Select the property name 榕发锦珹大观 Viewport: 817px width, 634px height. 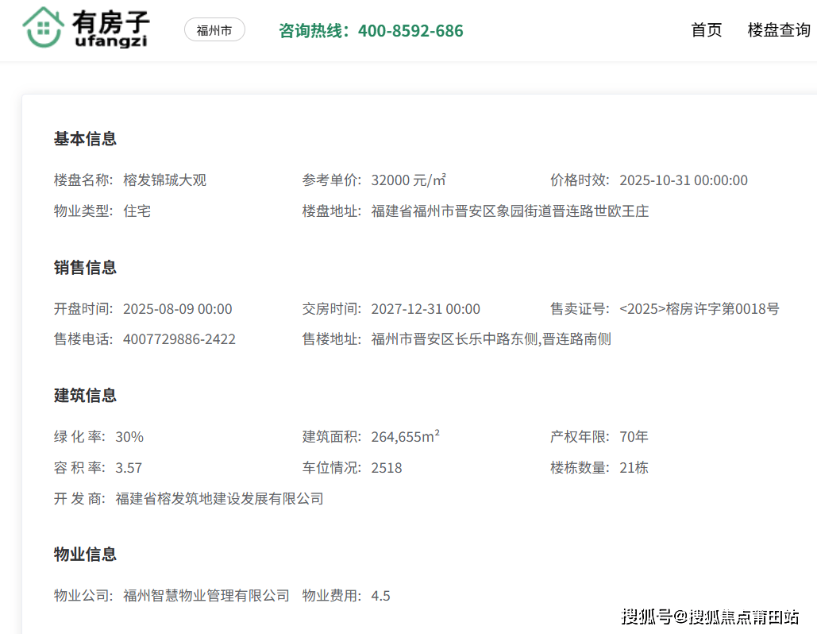pyautogui.click(x=164, y=180)
